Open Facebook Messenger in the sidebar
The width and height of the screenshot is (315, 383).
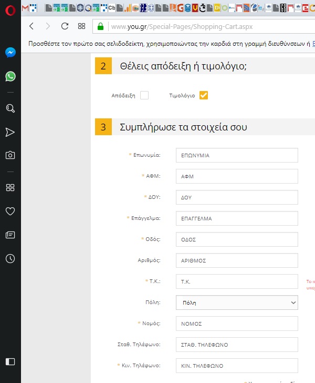click(10, 53)
